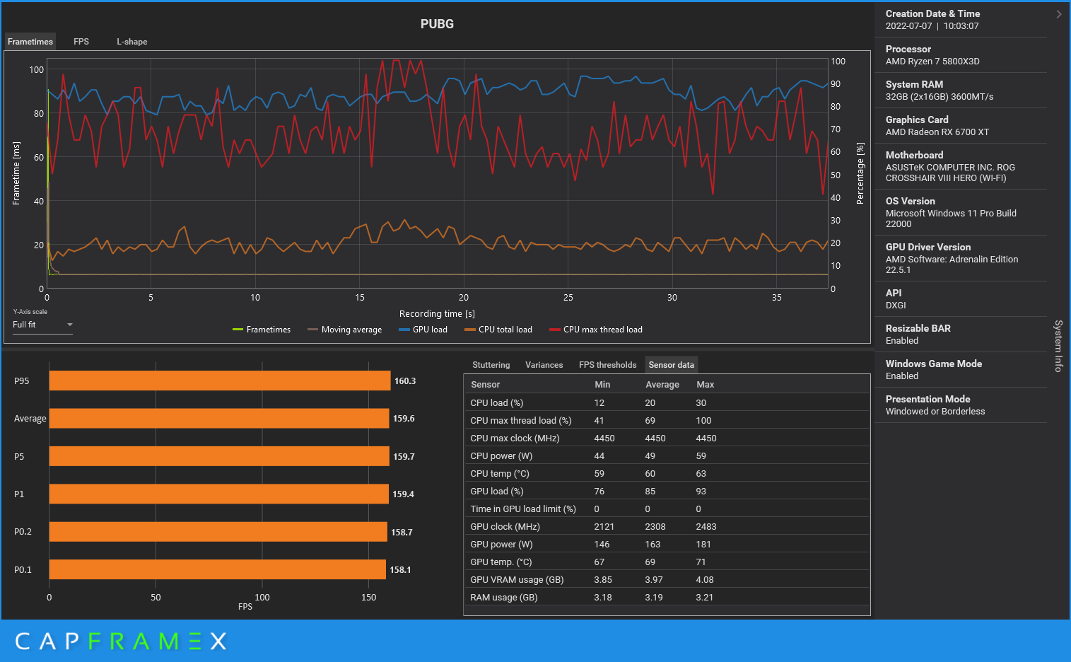Toggle the GPU load legend entry
The width and height of the screenshot is (1071, 662).
coord(423,330)
